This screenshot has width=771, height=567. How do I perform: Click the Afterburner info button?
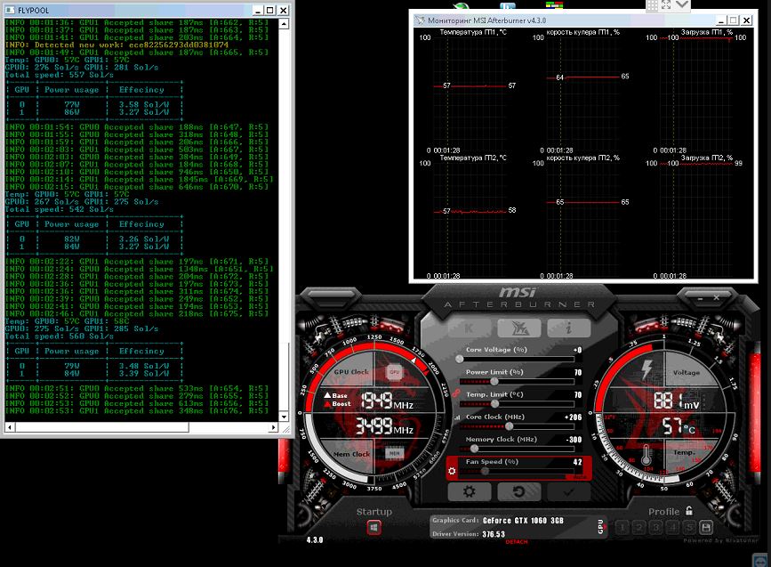pos(568,328)
